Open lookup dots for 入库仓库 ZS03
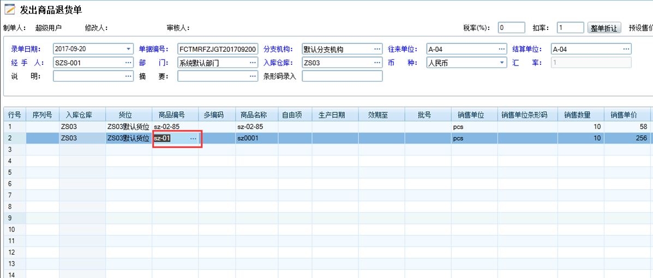The width and height of the screenshot is (653, 278). [x=377, y=63]
